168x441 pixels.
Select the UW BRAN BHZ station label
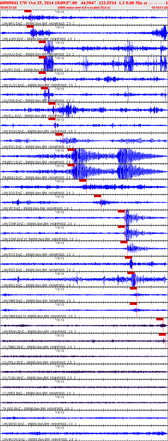point(13,332)
